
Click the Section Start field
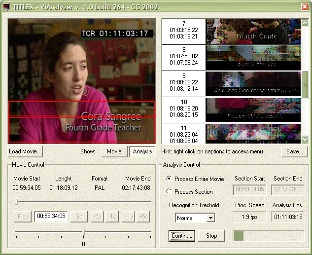tap(250, 190)
